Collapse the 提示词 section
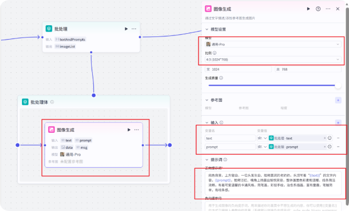 (207, 160)
